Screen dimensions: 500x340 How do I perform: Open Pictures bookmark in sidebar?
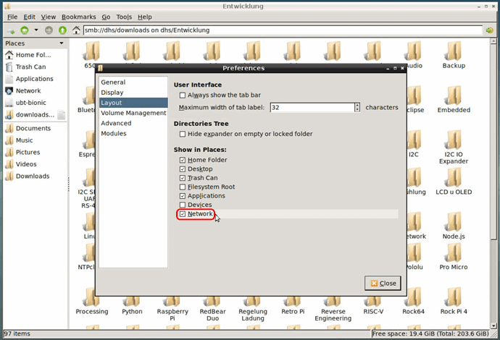coord(35,152)
